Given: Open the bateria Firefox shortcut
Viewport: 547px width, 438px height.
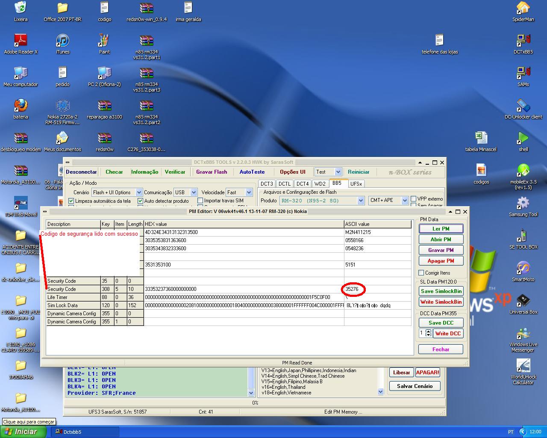Looking at the screenshot, I should pos(21,109).
